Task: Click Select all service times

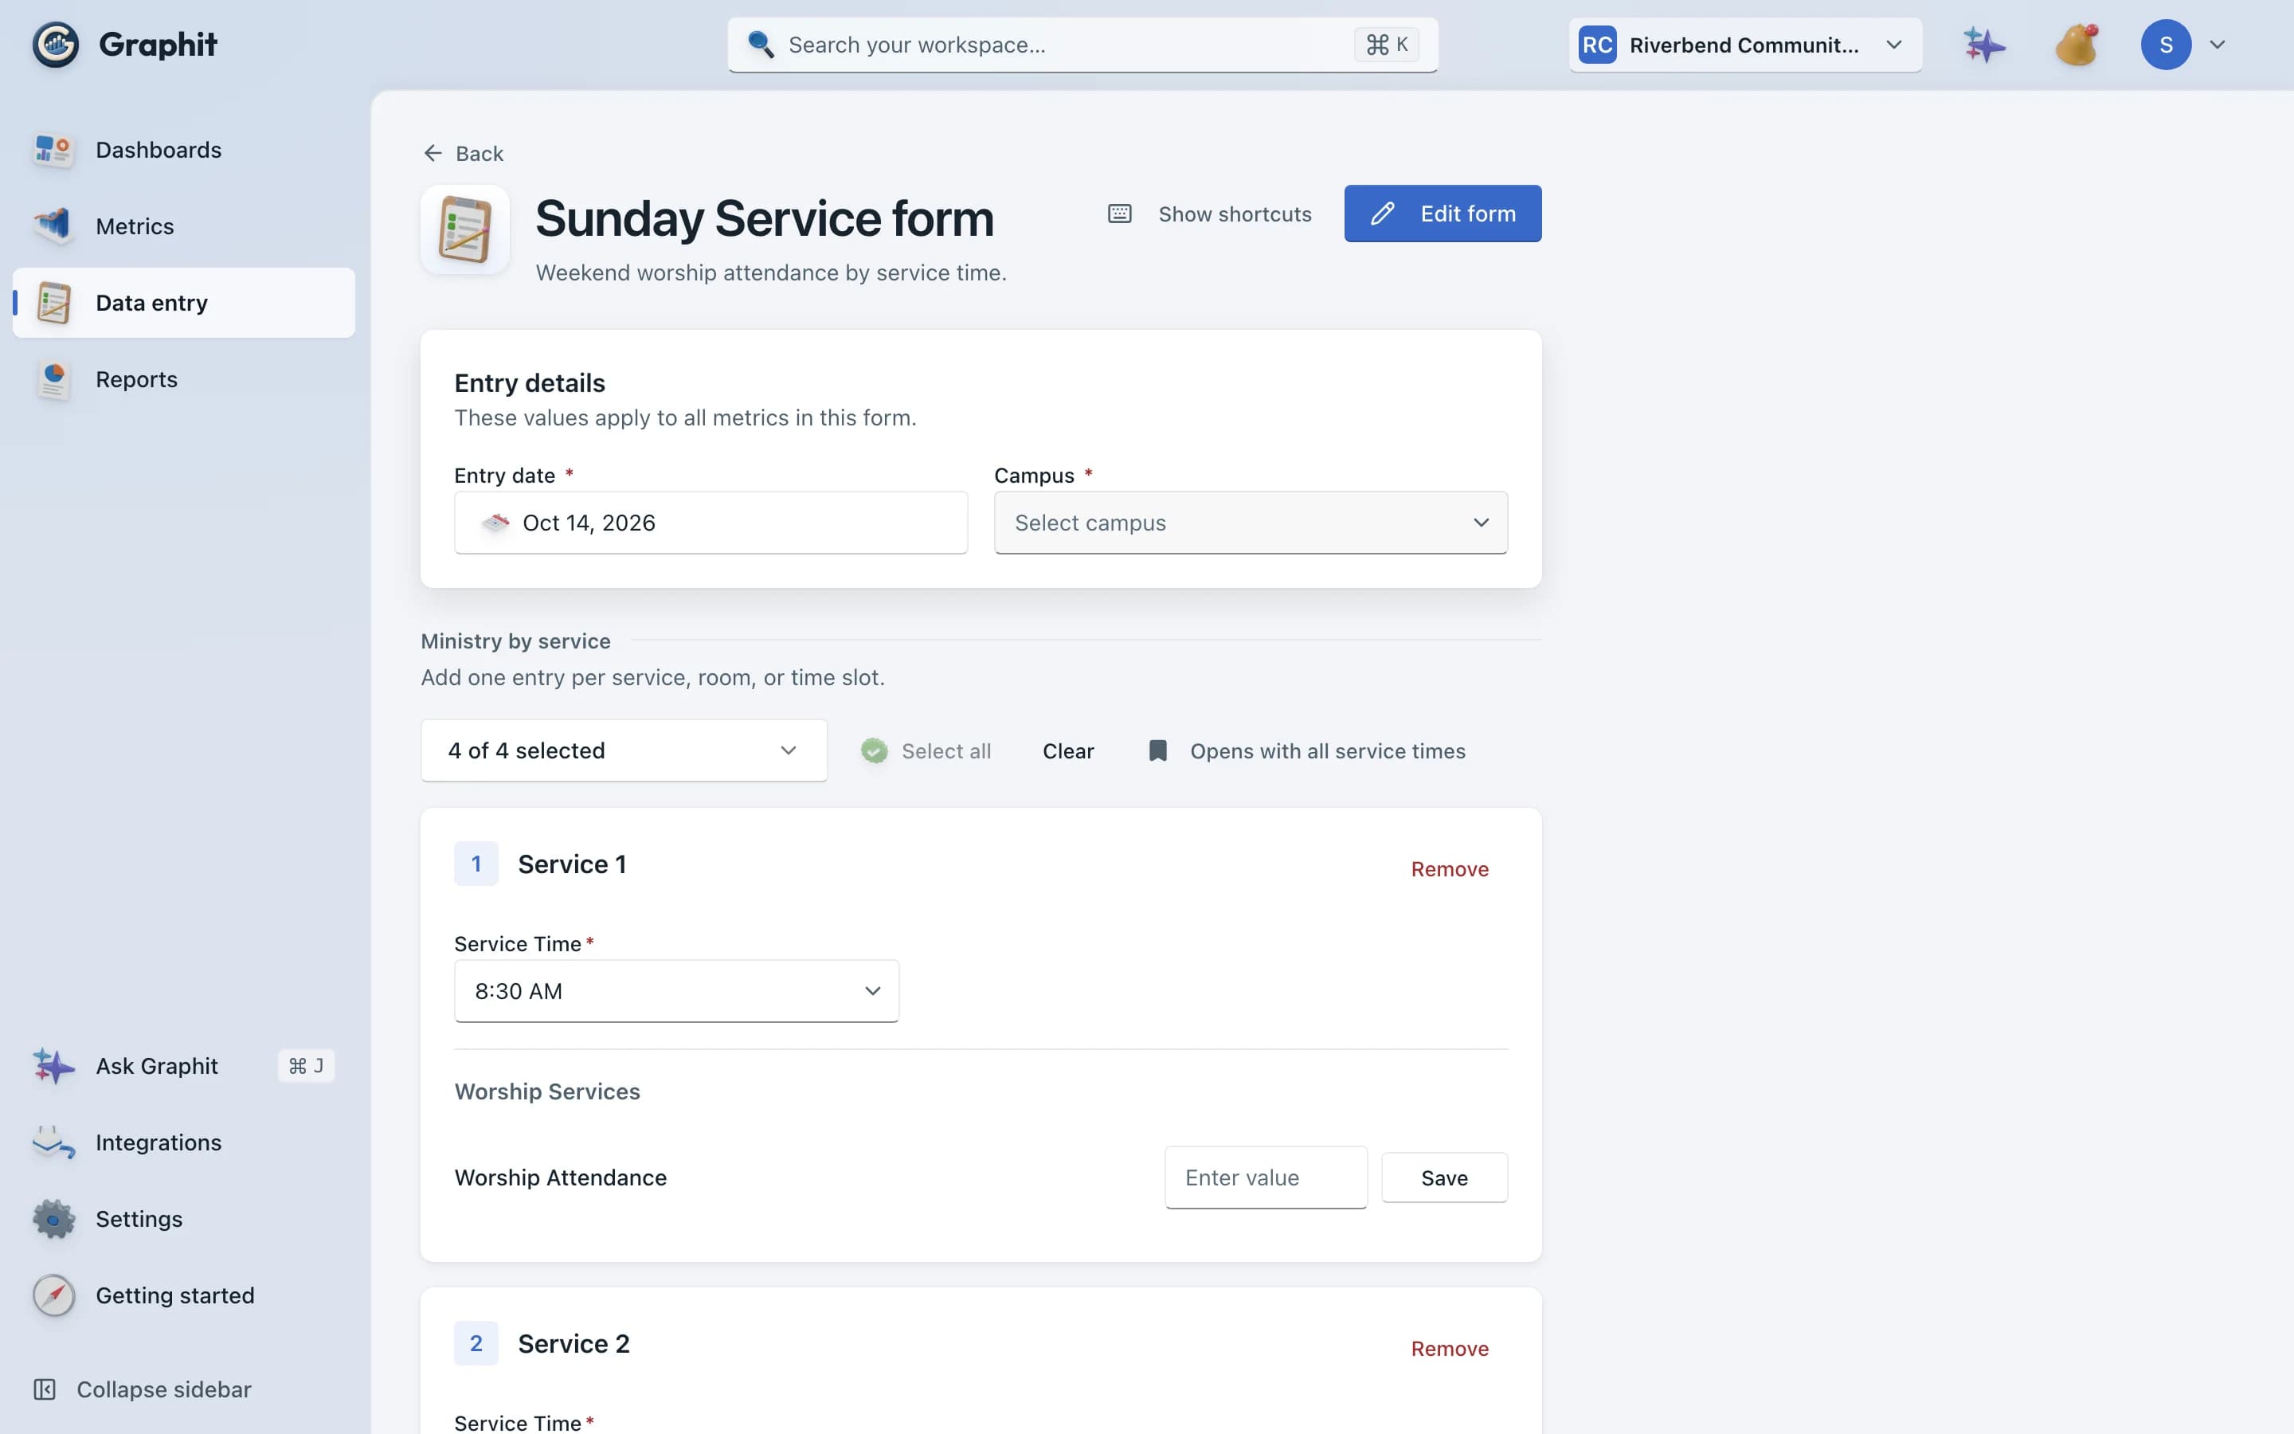Action: (926, 751)
